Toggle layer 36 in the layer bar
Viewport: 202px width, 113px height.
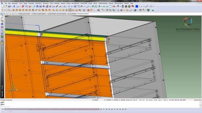(x=101, y=109)
